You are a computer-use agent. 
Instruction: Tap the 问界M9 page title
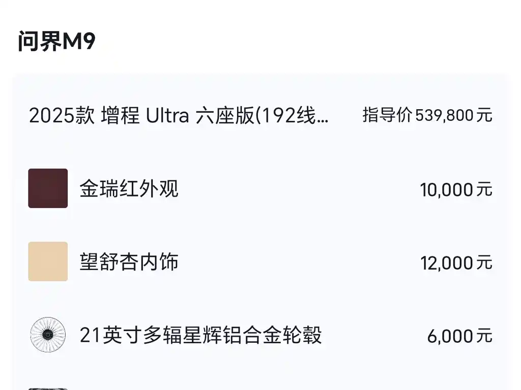tap(57, 41)
